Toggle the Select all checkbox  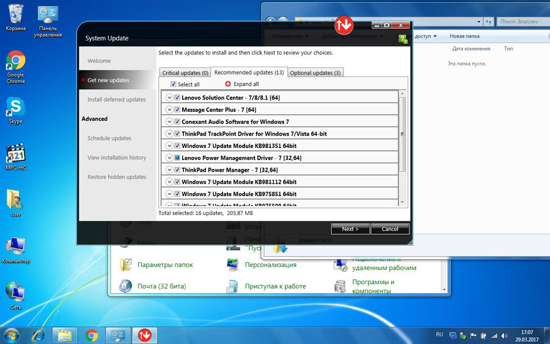tap(174, 84)
